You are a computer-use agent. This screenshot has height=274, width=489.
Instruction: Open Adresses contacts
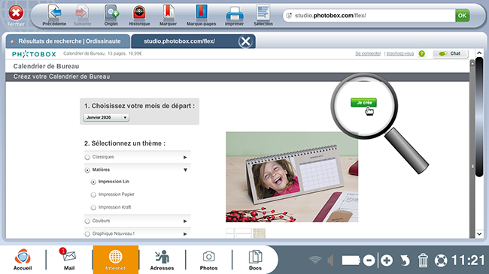point(162,260)
